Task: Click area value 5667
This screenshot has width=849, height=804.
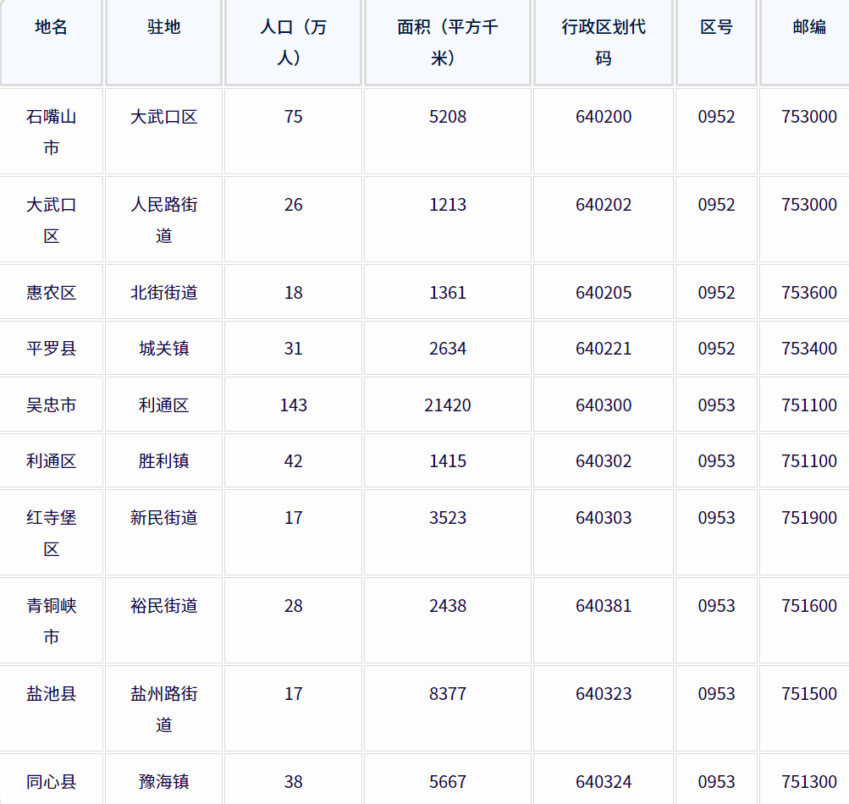Action: (x=447, y=782)
